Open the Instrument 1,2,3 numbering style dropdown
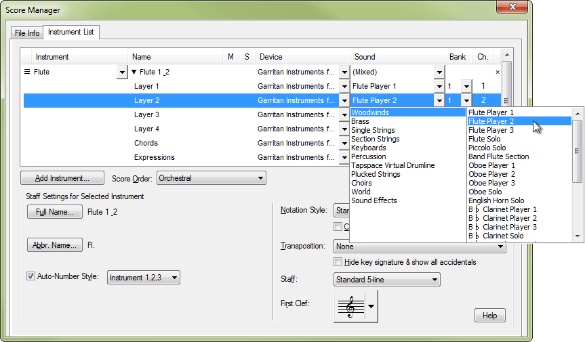This screenshot has width=585, height=342. click(x=143, y=278)
